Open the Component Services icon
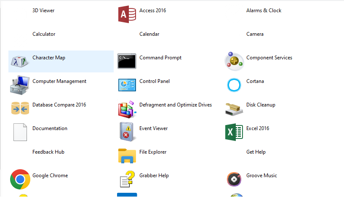This screenshot has height=205, width=344. 234,61
